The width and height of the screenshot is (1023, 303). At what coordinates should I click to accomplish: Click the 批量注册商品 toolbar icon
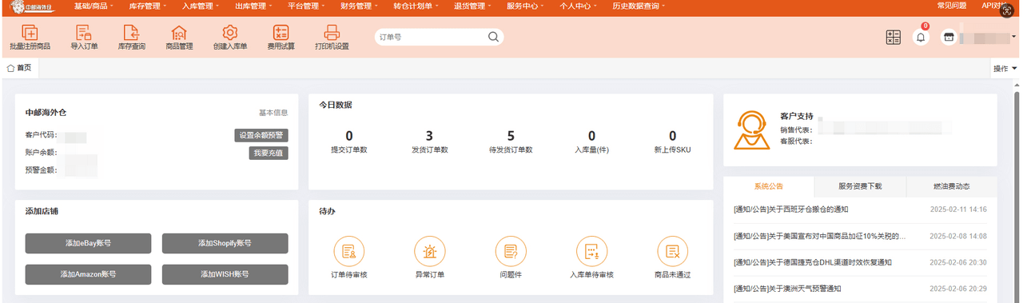(x=30, y=33)
